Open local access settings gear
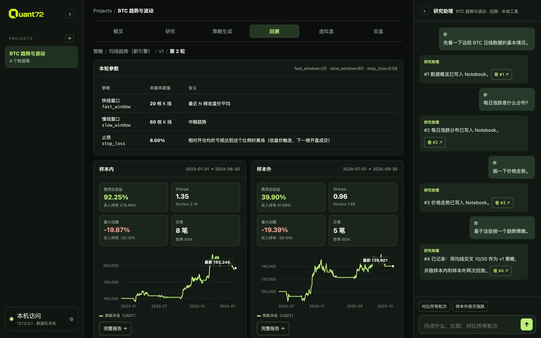The width and height of the screenshot is (541, 338). 71,319
